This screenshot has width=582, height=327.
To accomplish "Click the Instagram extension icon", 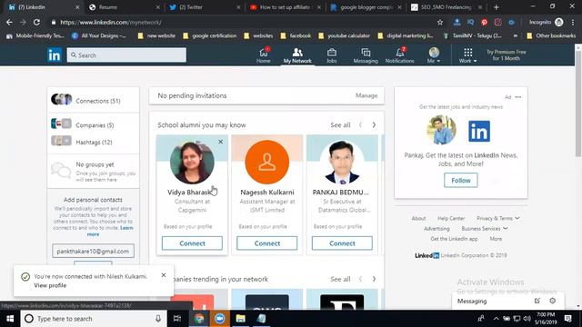I will (x=497, y=22).
